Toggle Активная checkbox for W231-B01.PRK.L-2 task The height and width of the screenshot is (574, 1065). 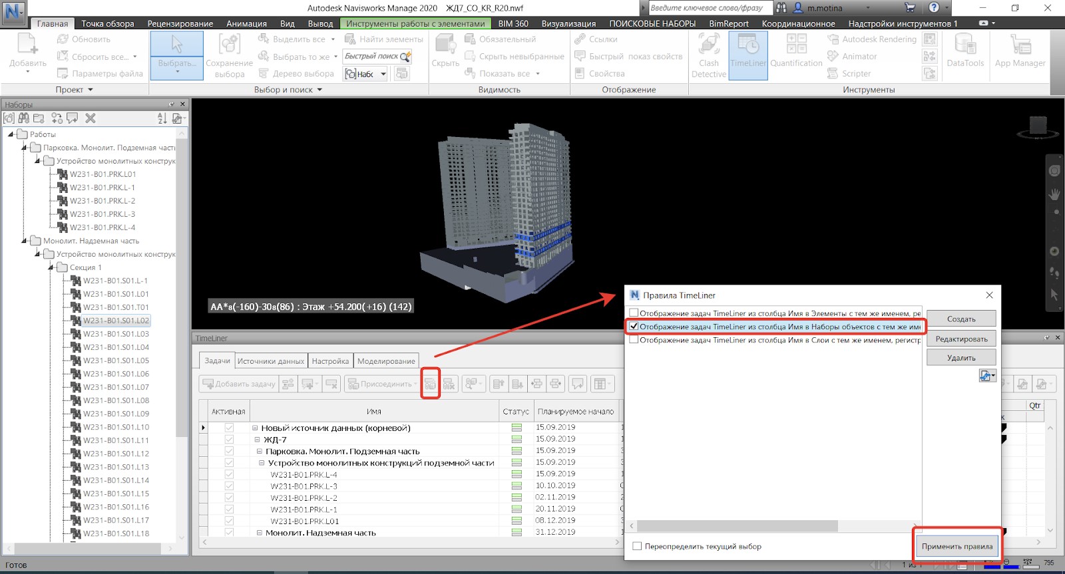(x=229, y=498)
